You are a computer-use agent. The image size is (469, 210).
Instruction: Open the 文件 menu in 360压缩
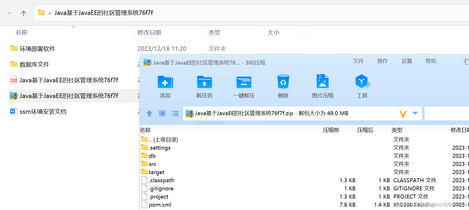tap(358, 61)
